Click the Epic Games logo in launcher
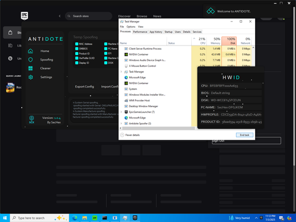The width and height of the screenshot is (296, 222). tap(24, 16)
